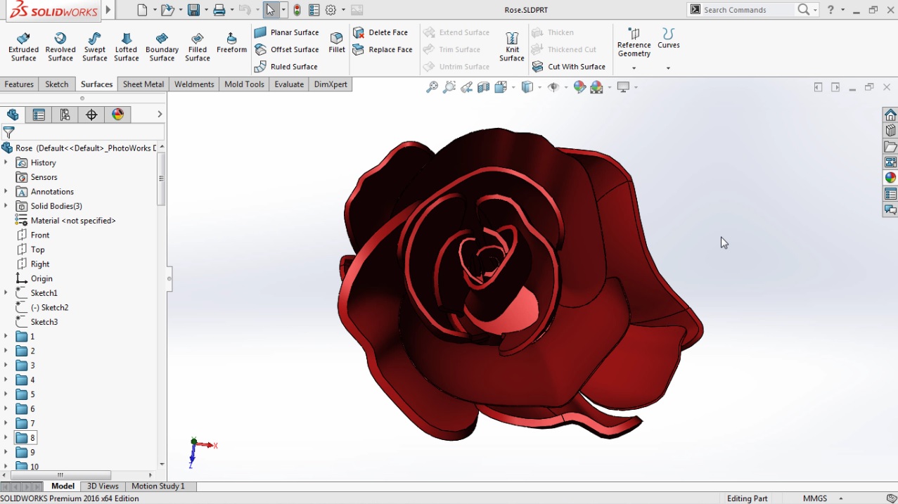Click the Cut With Surface button
898x504 pixels.
point(569,67)
